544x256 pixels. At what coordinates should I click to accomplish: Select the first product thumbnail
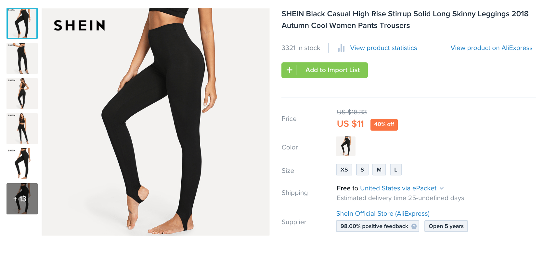click(x=22, y=23)
